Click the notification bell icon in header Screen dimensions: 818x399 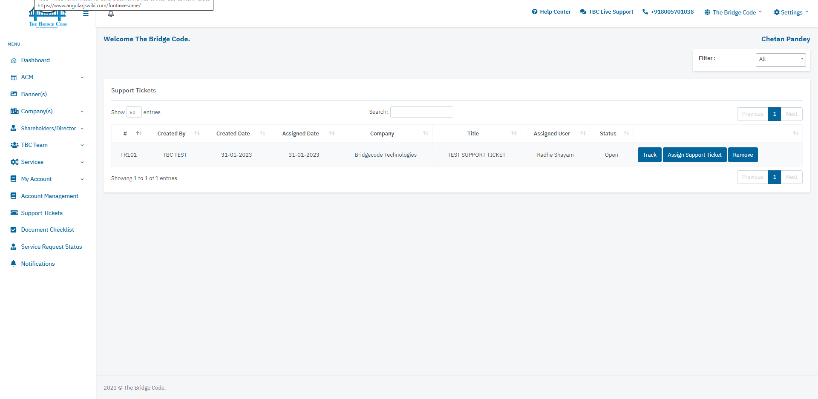click(111, 14)
